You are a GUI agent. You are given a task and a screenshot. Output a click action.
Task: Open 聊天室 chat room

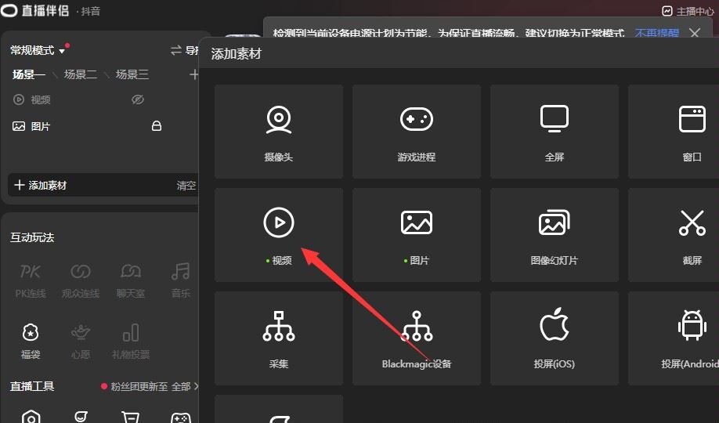[x=131, y=280]
